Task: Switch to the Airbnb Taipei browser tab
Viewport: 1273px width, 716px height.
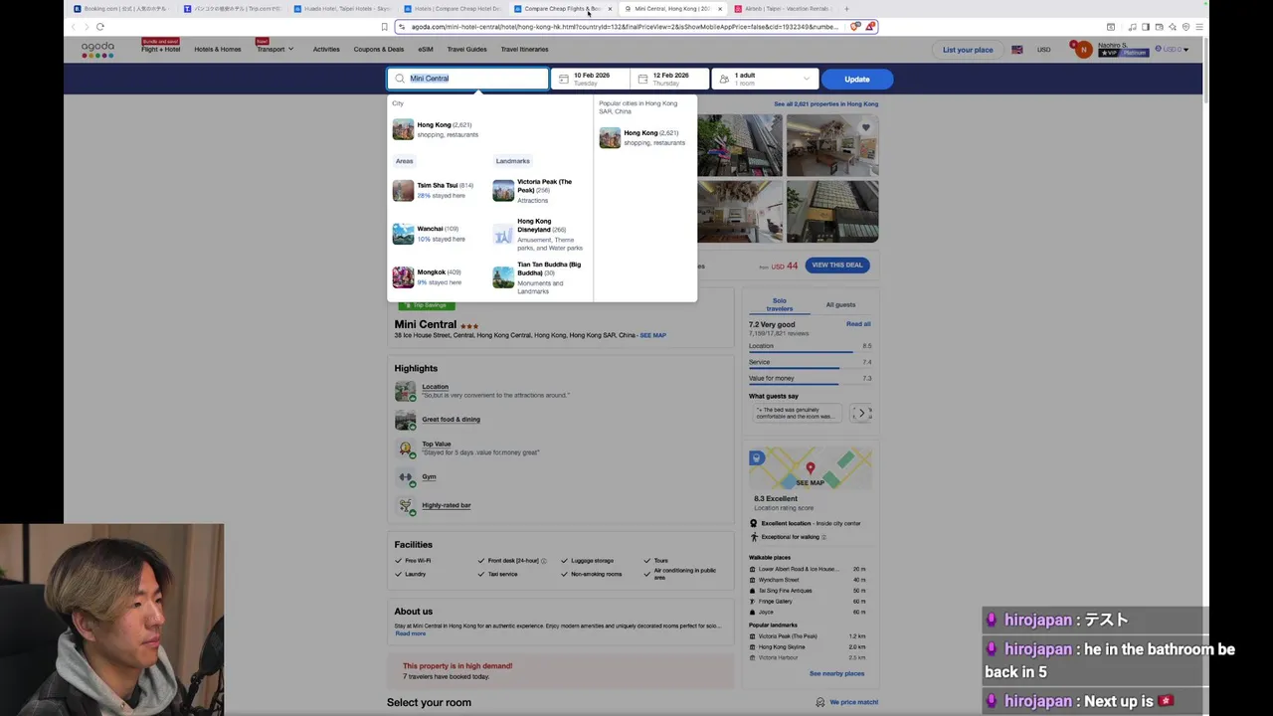Action: pos(783,9)
